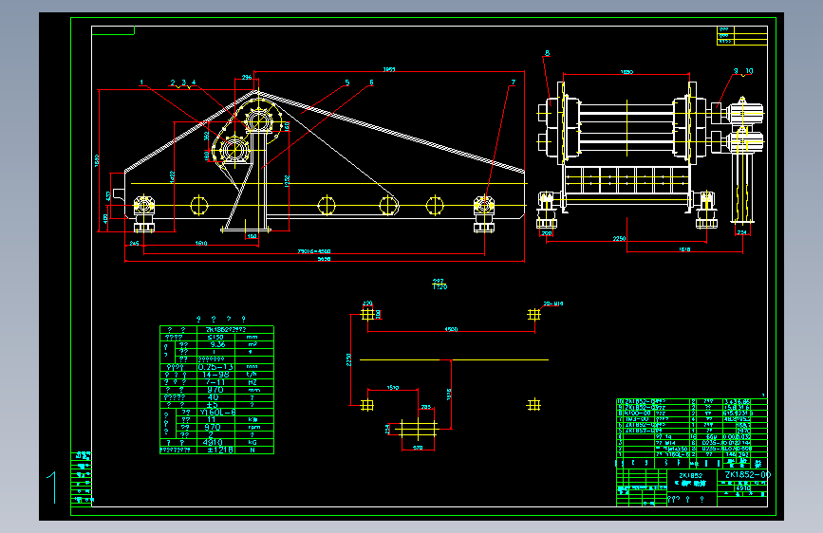Click the ZK1852 title text in title block
This screenshot has width=823, height=533.
tap(691, 476)
